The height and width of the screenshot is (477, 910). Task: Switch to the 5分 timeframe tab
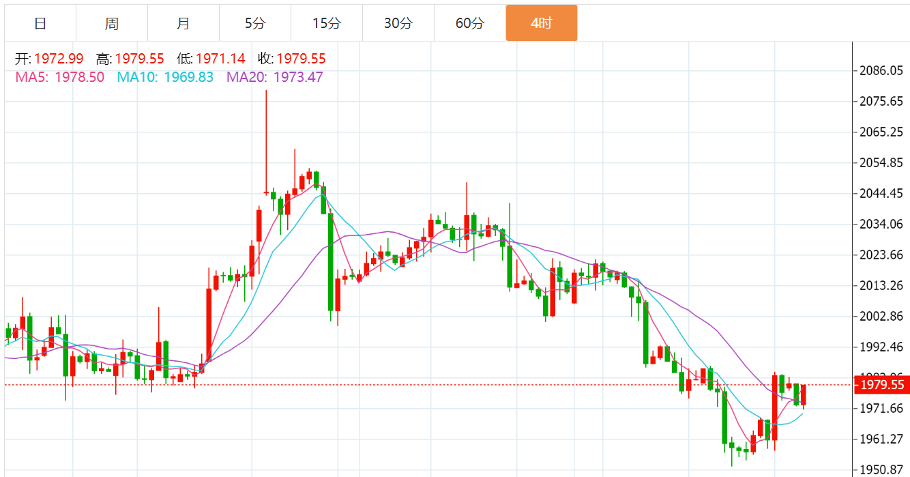click(255, 23)
